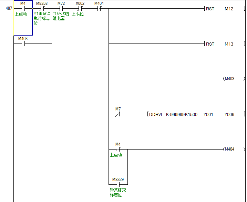Viewport: 247px width, 202px height.
Task: Click the M8358 normally-closed contact
Action: [x=42, y=9]
